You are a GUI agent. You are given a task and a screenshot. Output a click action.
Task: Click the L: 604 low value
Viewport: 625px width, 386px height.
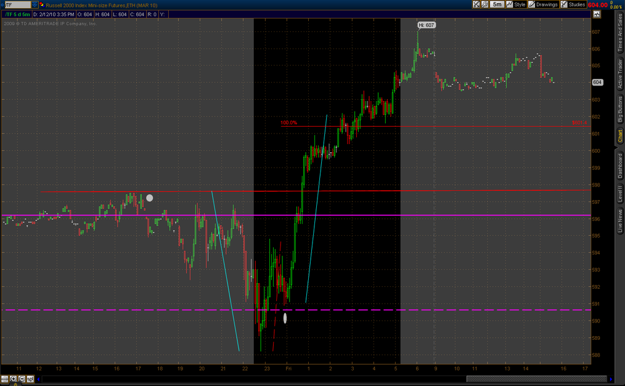pyautogui.click(x=119, y=14)
